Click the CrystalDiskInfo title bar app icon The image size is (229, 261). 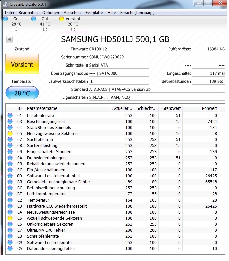click(5, 4)
